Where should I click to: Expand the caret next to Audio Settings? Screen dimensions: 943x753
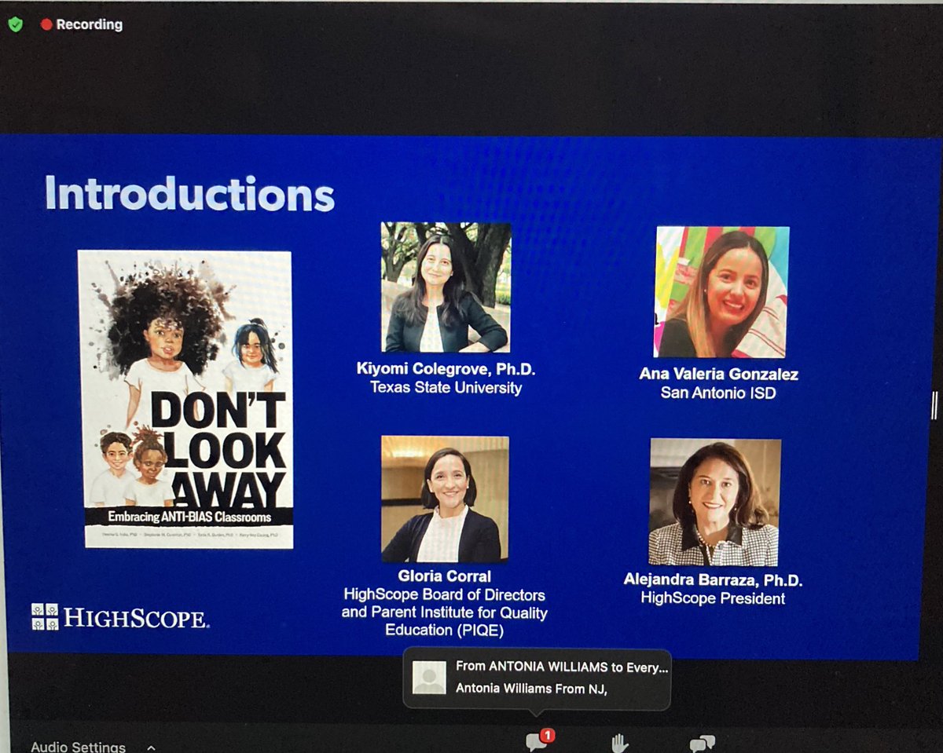coord(151,747)
